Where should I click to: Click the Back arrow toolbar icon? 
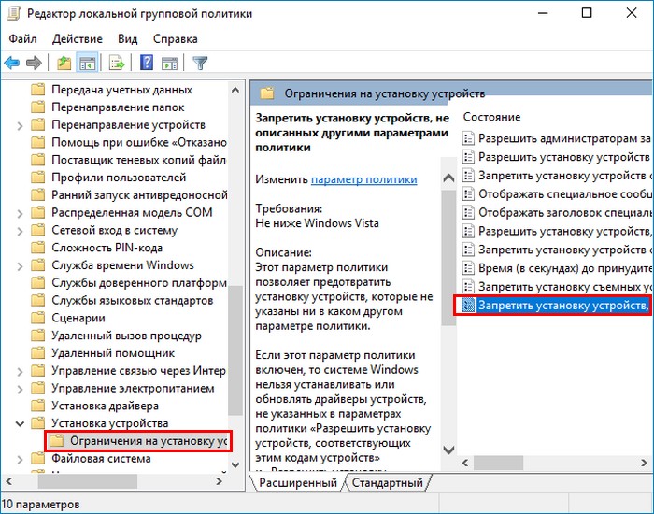tap(12, 63)
